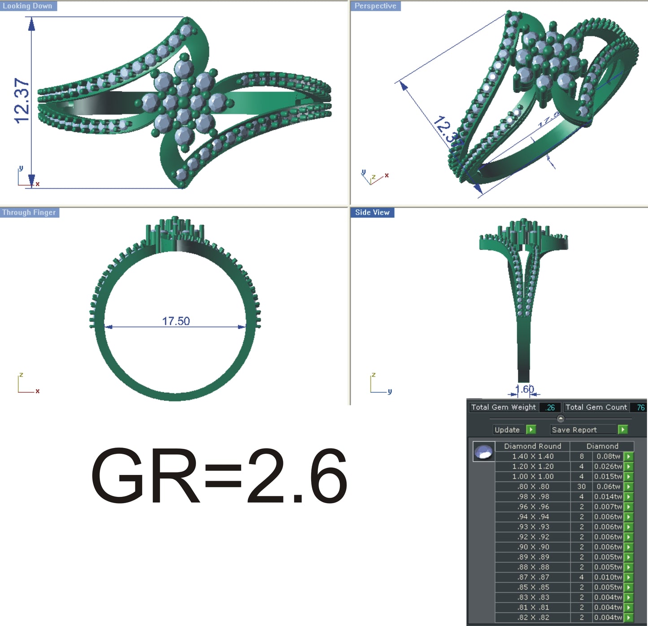Screen dimensions: 648x626
Task: Select the .98 X .98 size cell
Action: click(532, 497)
